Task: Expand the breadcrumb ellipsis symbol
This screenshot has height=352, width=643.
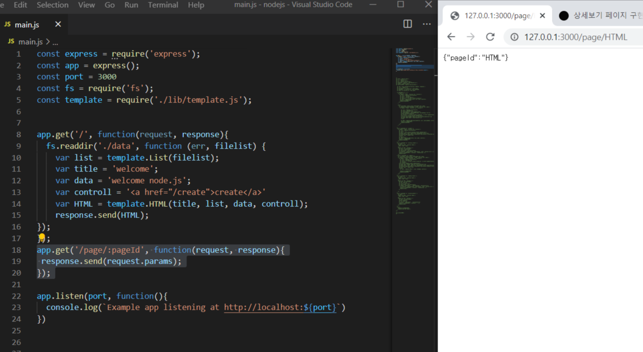Action: pyautogui.click(x=55, y=42)
